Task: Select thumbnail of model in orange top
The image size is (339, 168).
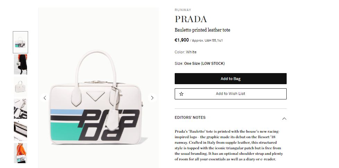Action: [x=20, y=153]
